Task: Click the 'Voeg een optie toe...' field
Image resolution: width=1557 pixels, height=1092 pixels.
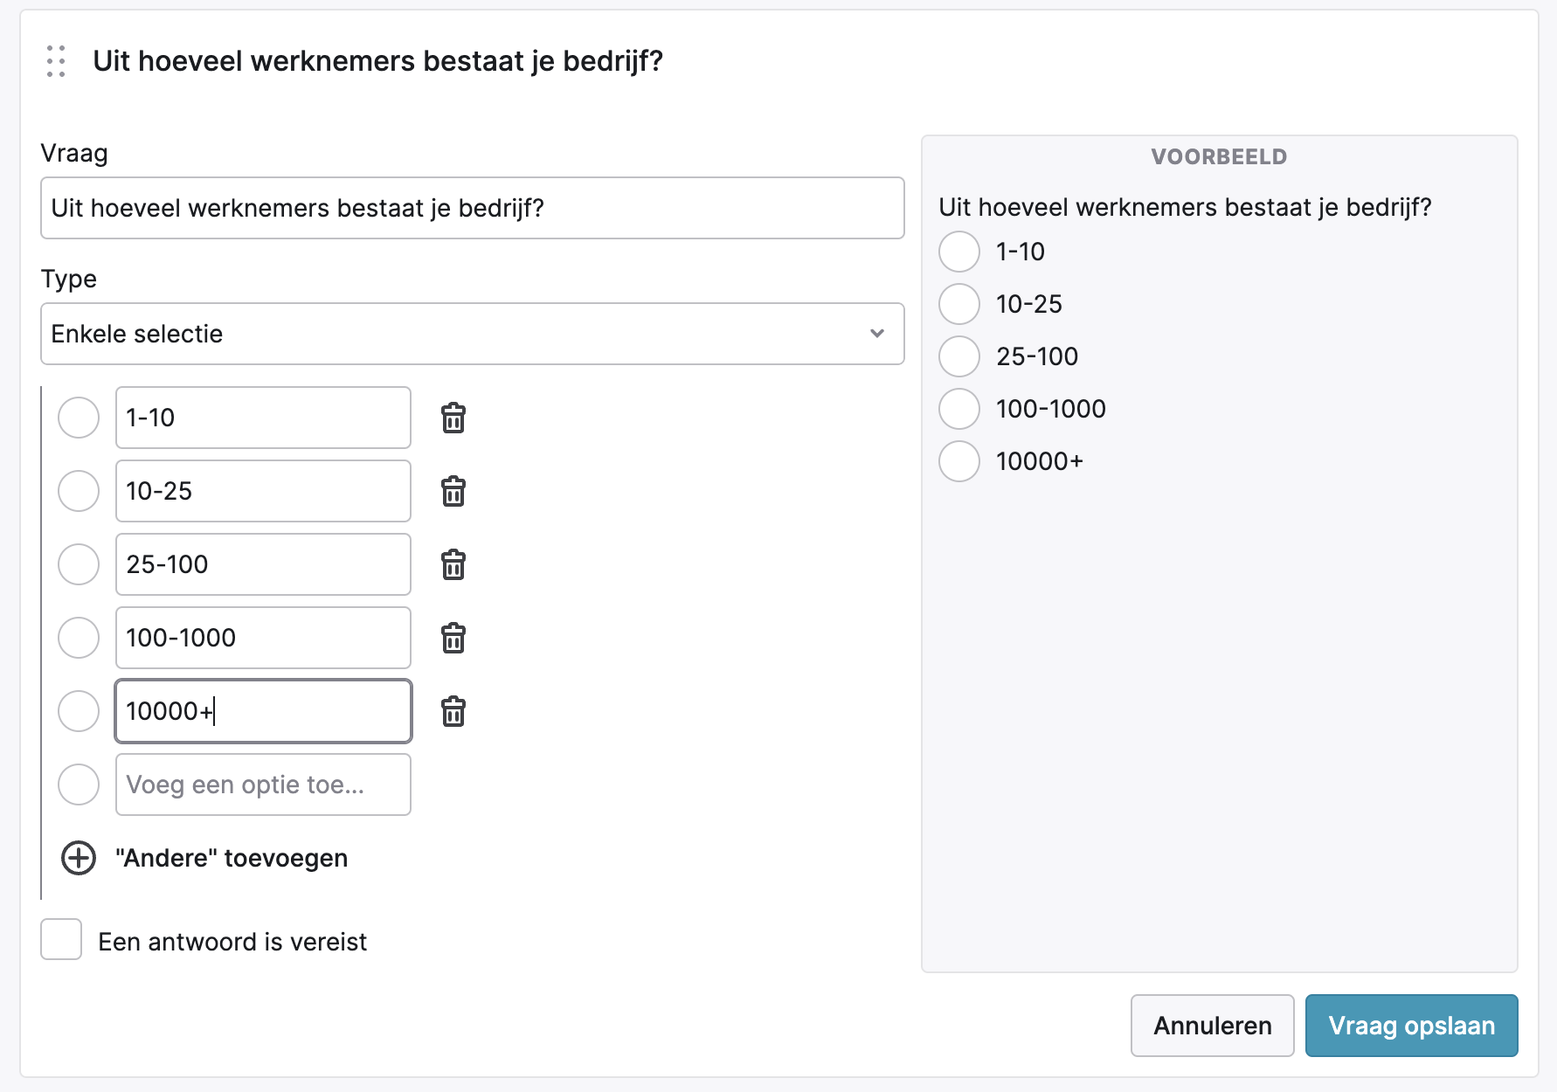Action: pyautogui.click(x=263, y=784)
